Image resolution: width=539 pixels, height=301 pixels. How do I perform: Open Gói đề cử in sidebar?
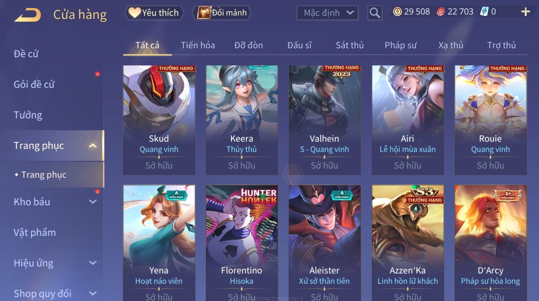pos(34,84)
